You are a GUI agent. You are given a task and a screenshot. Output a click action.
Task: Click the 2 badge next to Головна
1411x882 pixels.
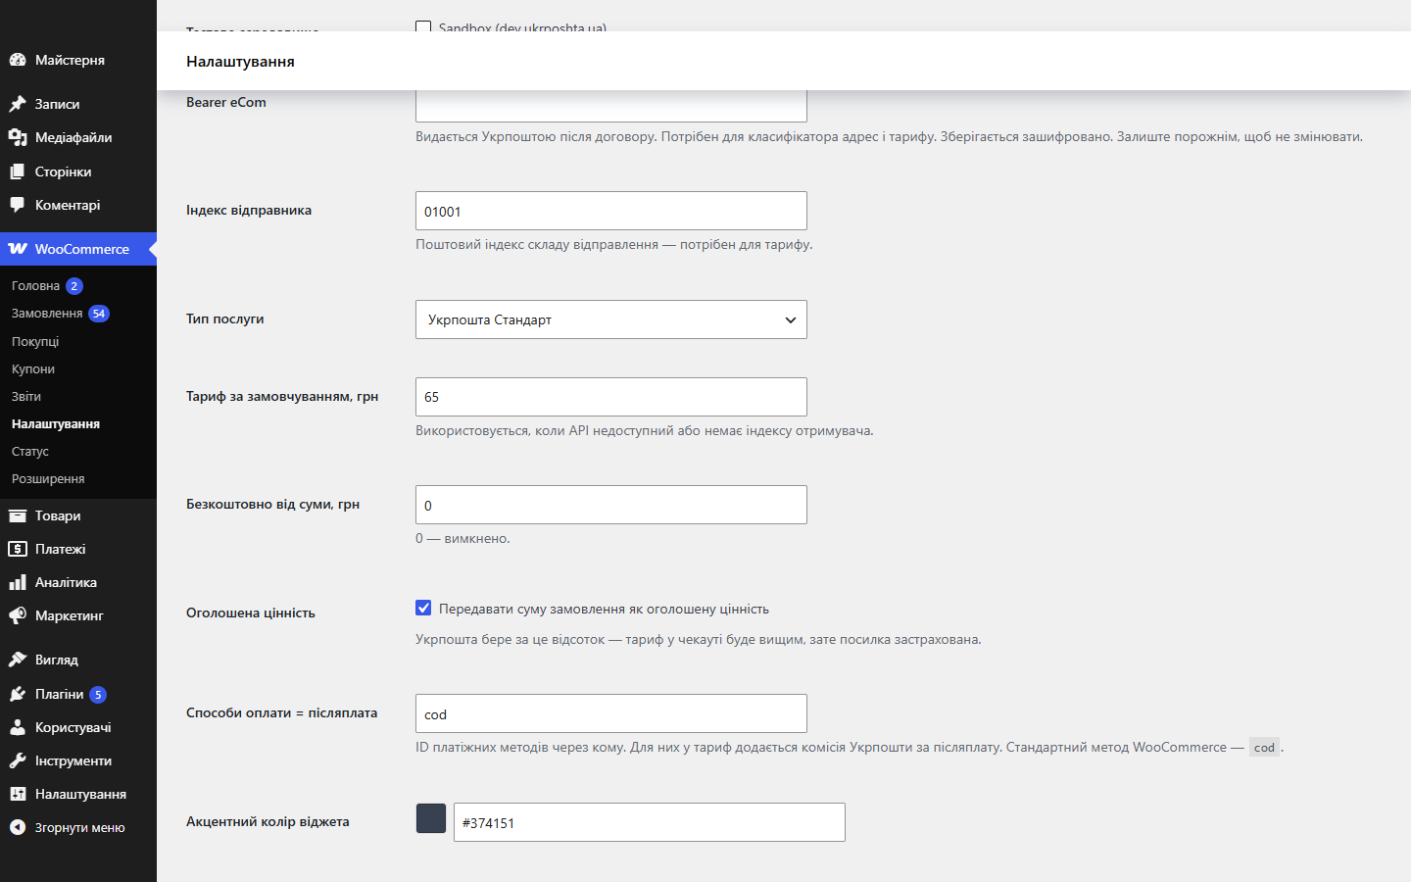(74, 286)
